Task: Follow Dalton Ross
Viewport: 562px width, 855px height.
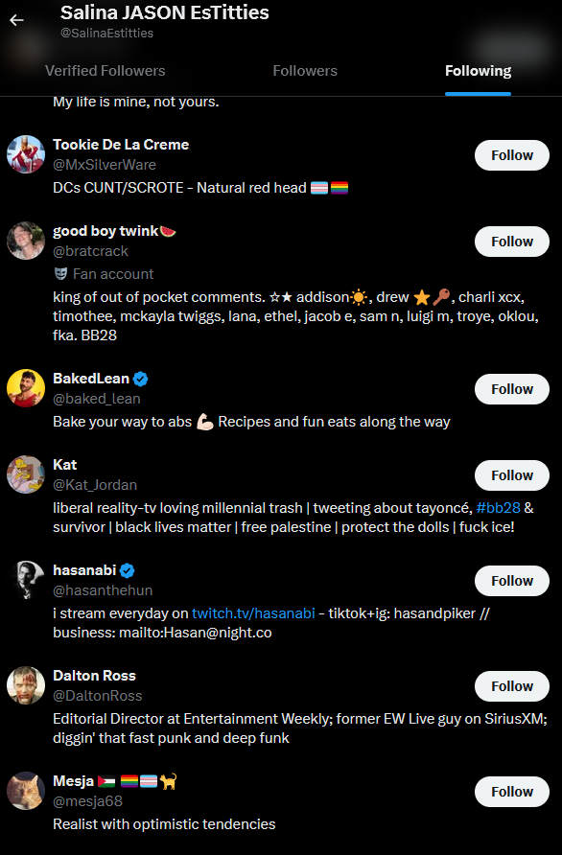Action: click(x=512, y=686)
